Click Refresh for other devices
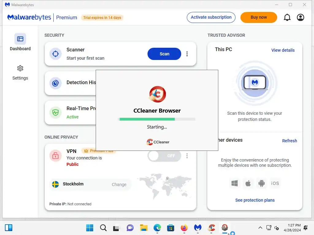 point(289,141)
